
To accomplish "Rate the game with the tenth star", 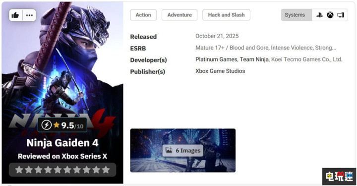I will click(106, 170).
